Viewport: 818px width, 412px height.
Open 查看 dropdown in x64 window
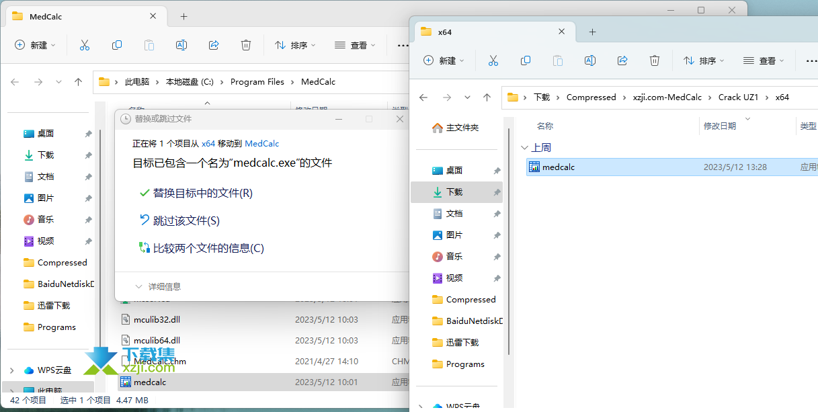point(764,60)
